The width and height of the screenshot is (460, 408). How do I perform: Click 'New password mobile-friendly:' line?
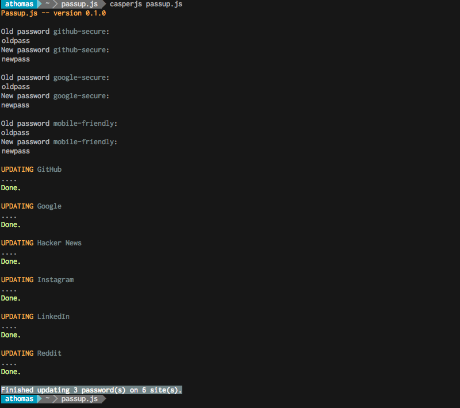pyautogui.click(x=59, y=142)
